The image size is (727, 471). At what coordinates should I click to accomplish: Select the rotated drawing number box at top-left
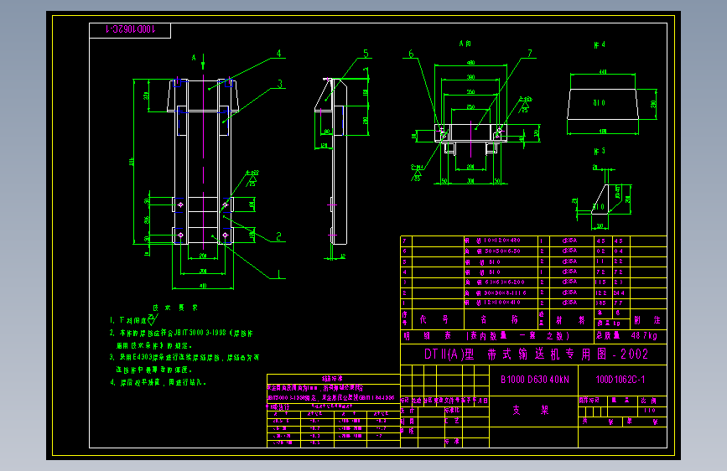(x=130, y=30)
